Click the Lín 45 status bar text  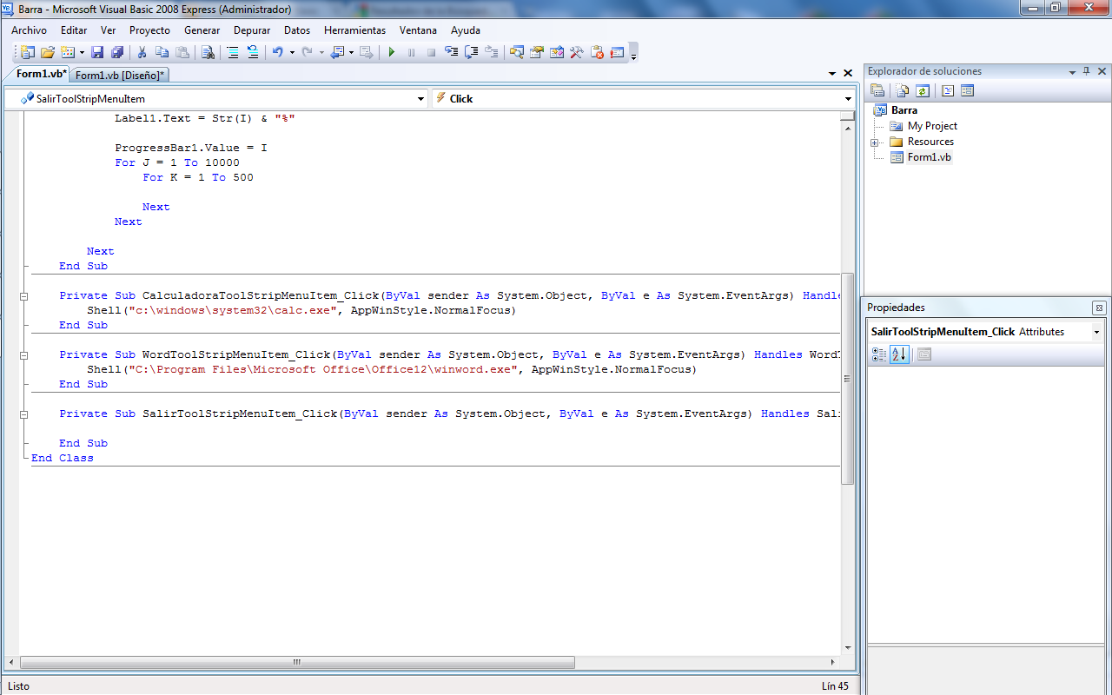click(835, 686)
